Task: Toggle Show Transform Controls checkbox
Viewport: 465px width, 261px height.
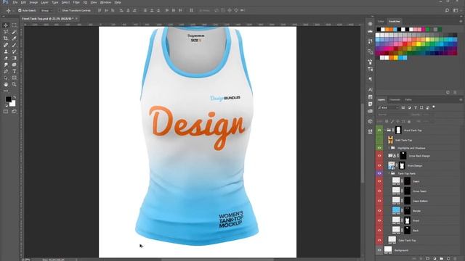Action: [59, 10]
